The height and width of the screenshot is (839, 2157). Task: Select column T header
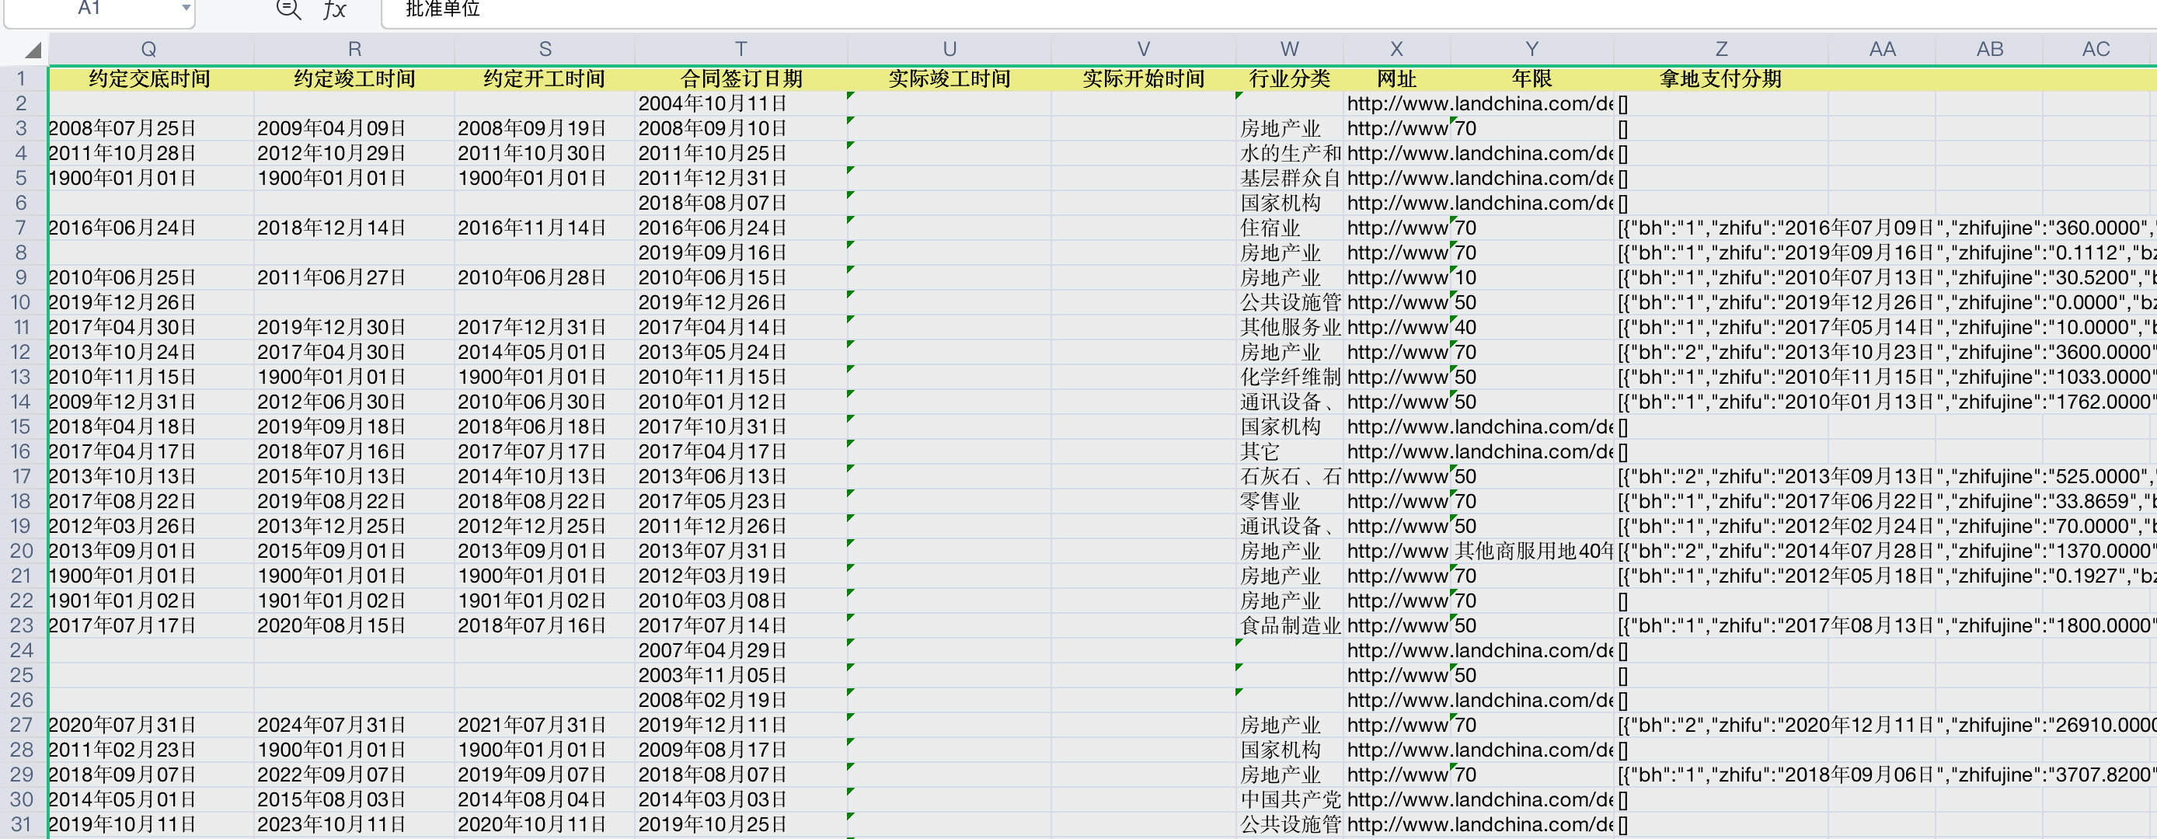pos(740,50)
